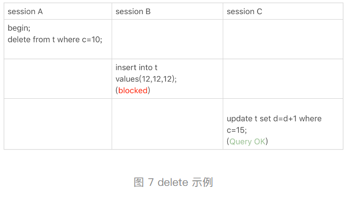The height and width of the screenshot is (205, 348).
Task: Click the figure caption '图 7 delete 示例'
Action: (x=173, y=182)
